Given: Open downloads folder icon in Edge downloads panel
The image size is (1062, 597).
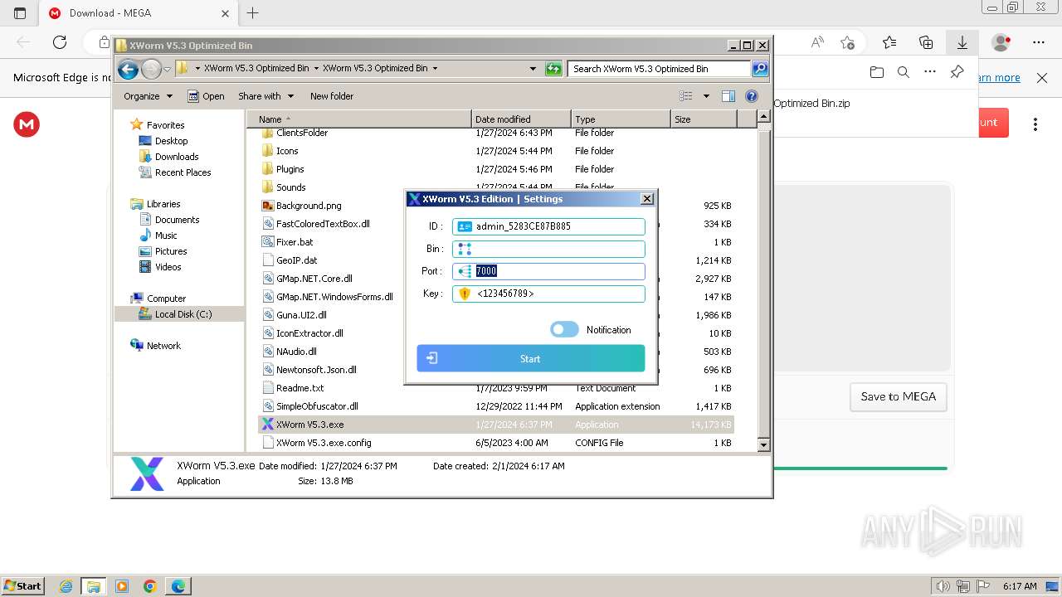Looking at the screenshot, I should 877,72.
